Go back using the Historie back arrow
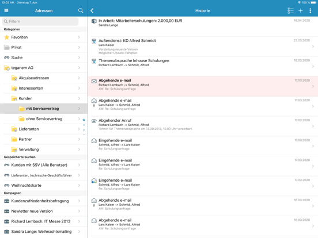Screen dimensions: 318x238 point(92,11)
